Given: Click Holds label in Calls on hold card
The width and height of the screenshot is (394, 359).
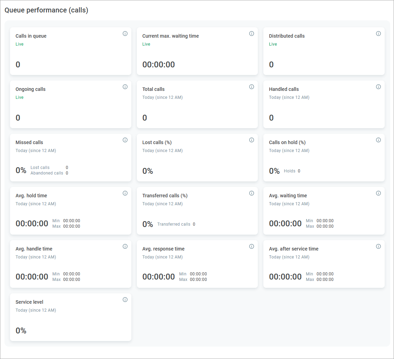Looking at the screenshot, I should click(x=290, y=171).
